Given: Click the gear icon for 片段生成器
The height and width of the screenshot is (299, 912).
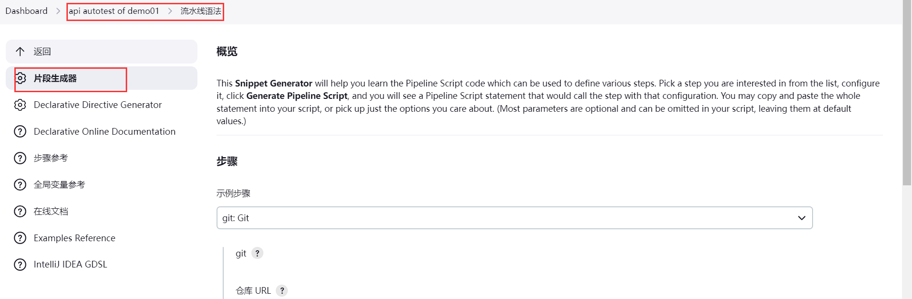Looking at the screenshot, I should pos(21,78).
